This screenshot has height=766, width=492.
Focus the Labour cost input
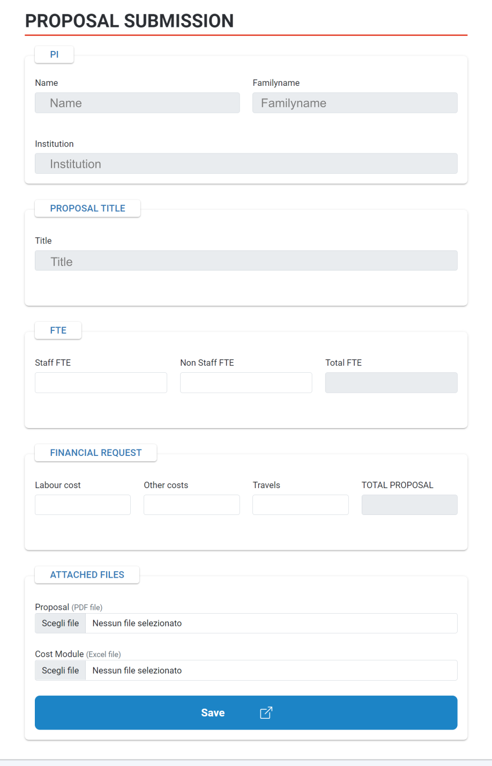83,505
